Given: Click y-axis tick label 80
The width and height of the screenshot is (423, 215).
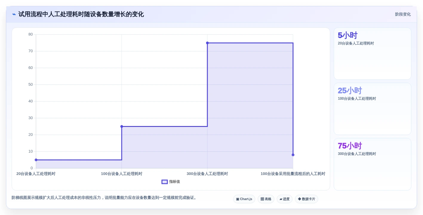Looking at the screenshot, I should [x=30, y=34].
